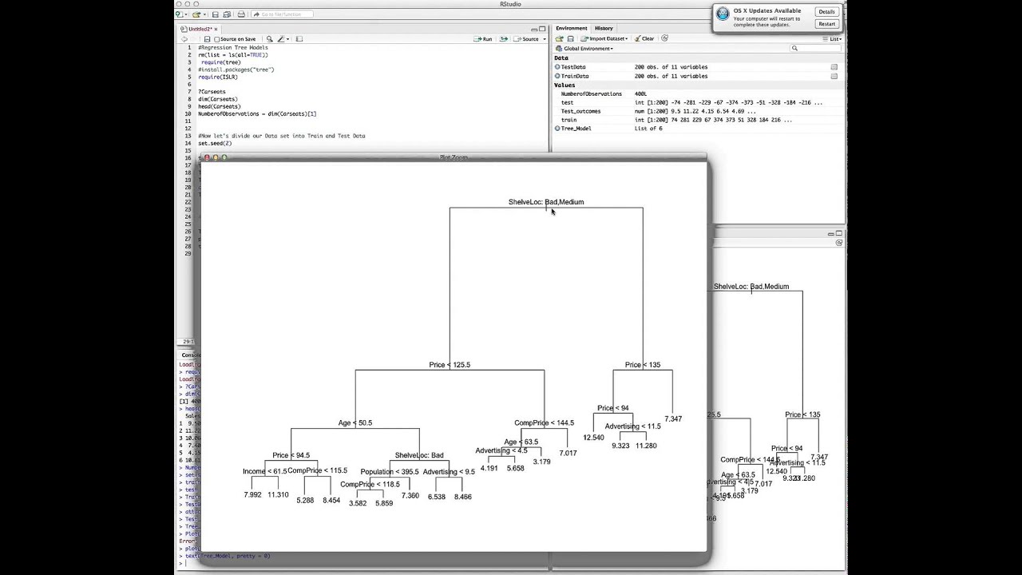
Task: Open Find/Replace magnifier icon in editor
Action: click(x=269, y=39)
